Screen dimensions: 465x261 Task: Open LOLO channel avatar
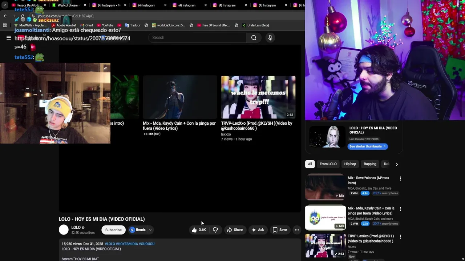[x=64, y=230]
